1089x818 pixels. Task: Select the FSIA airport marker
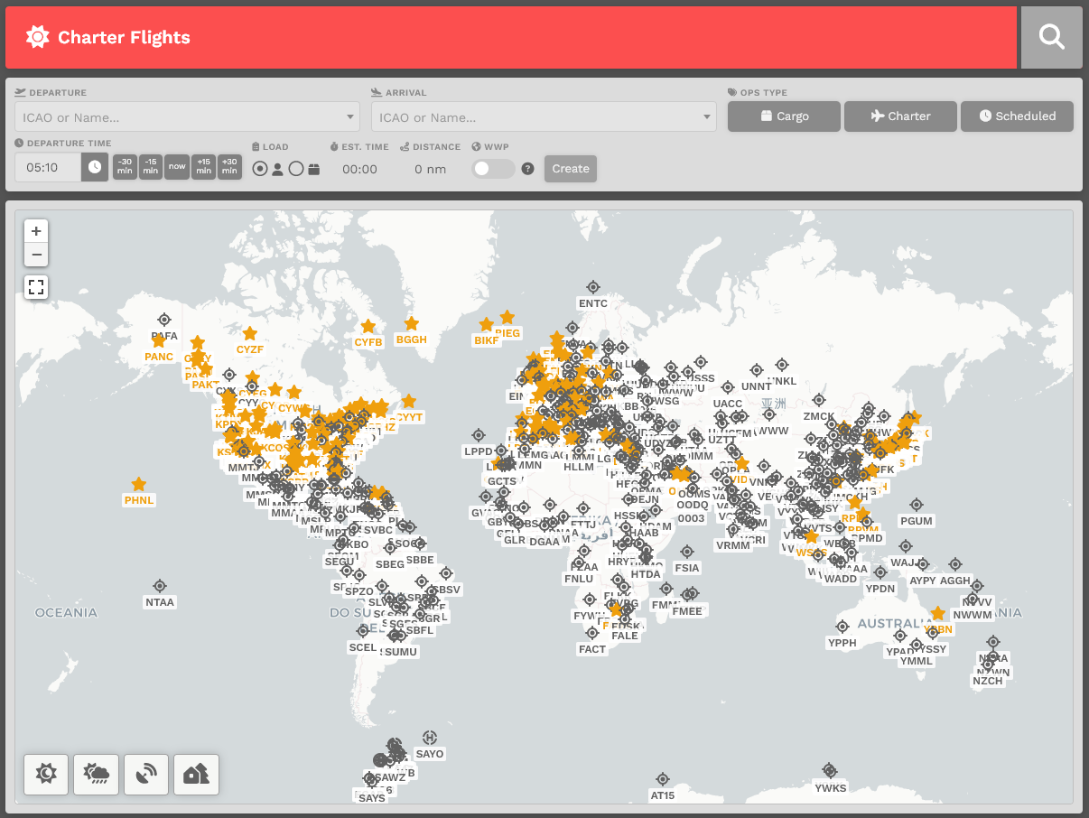point(687,553)
